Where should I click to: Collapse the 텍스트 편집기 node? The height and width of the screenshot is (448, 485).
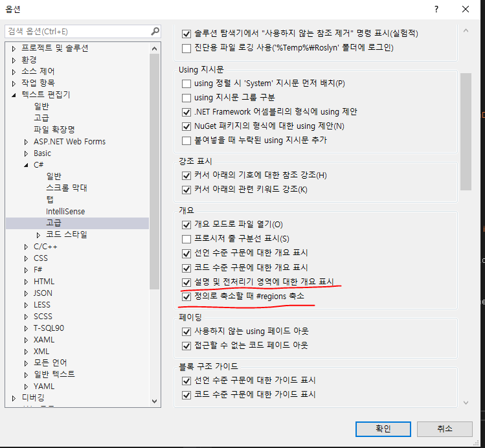coord(14,95)
